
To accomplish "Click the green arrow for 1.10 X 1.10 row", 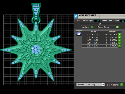I will 120,37.
